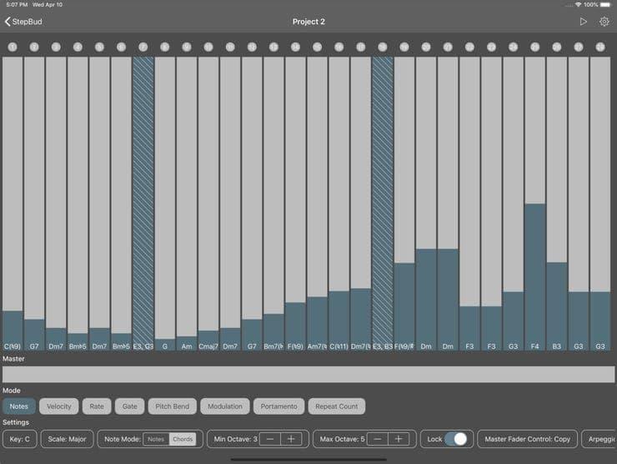This screenshot has height=464, width=617.
Task: Toggle the Lock switch
Action: pos(456,439)
